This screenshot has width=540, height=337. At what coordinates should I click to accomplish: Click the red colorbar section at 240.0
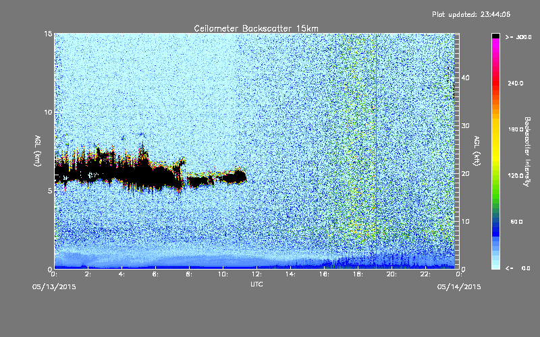[x=495, y=83]
